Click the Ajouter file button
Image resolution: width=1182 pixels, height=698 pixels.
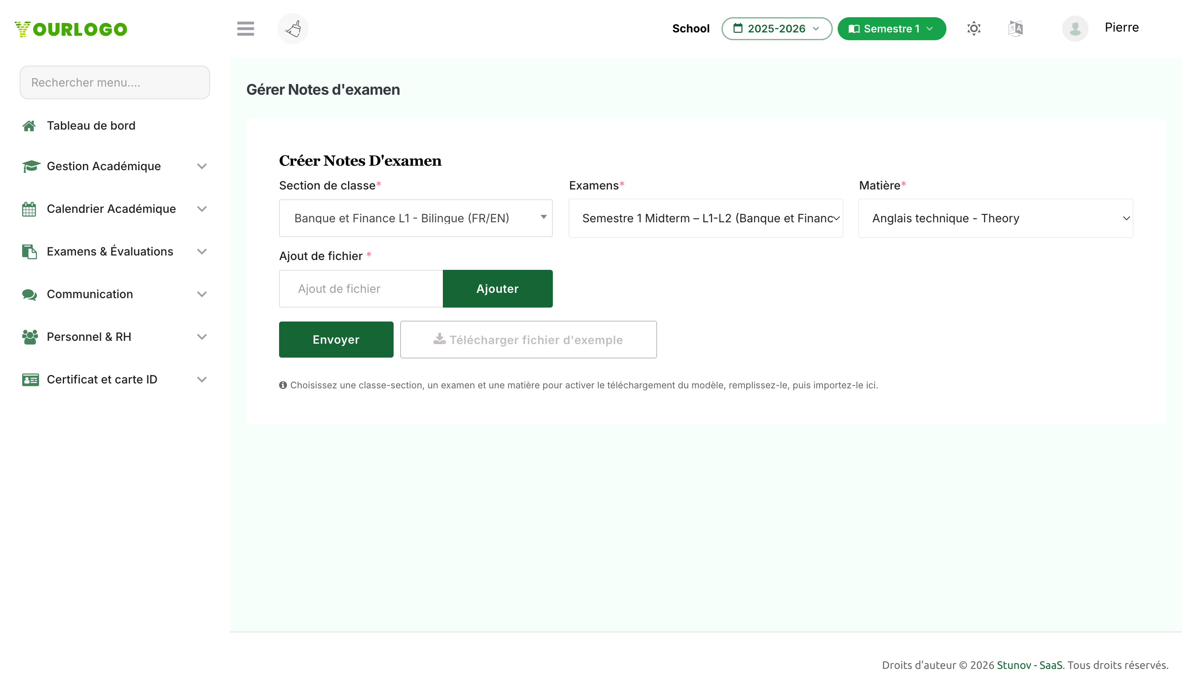point(497,289)
